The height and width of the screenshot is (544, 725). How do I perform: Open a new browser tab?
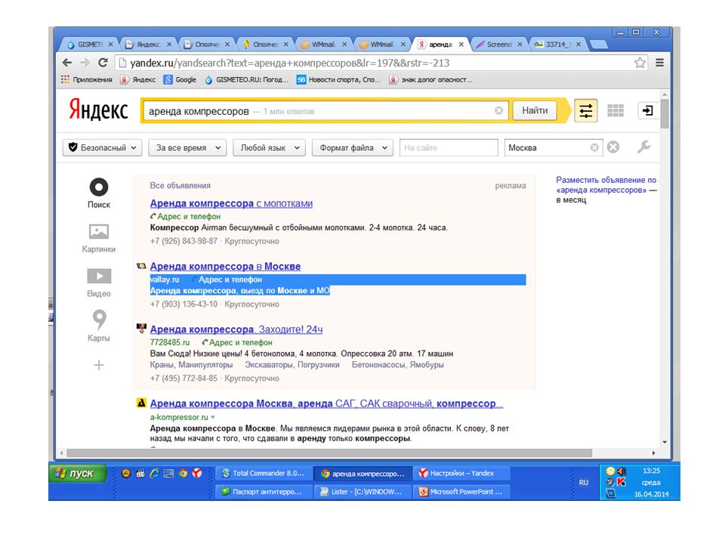599,45
